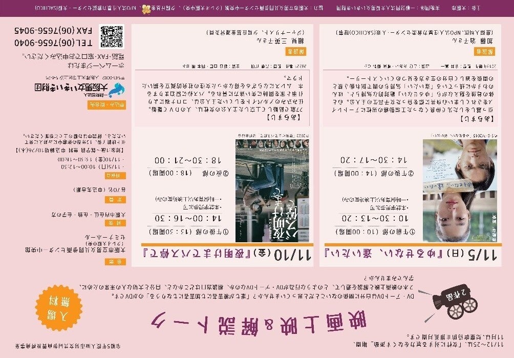
Task: Select the orange 一時保育 label
Action: tap(115, 176)
